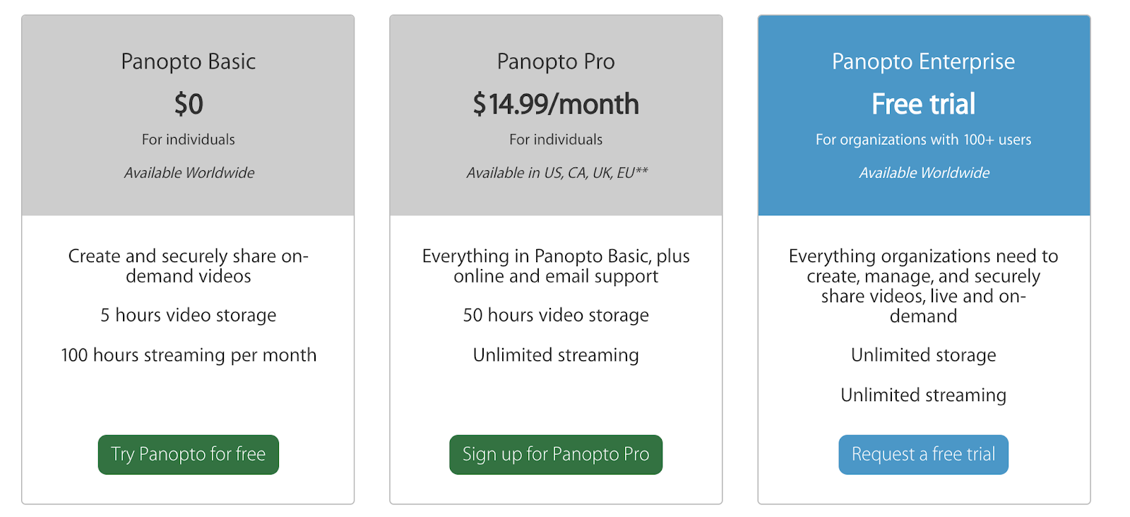Click the Free trial headline

923,105
